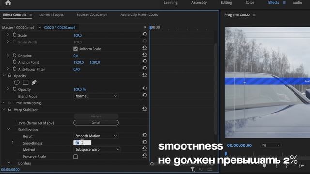Open Method Subspace Warp dropdown

coord(97,149)
